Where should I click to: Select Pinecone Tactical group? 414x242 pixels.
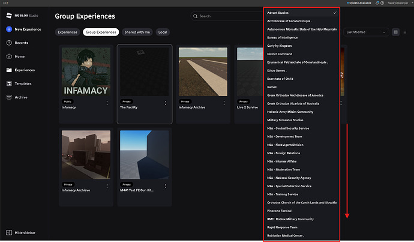point(302,211)
